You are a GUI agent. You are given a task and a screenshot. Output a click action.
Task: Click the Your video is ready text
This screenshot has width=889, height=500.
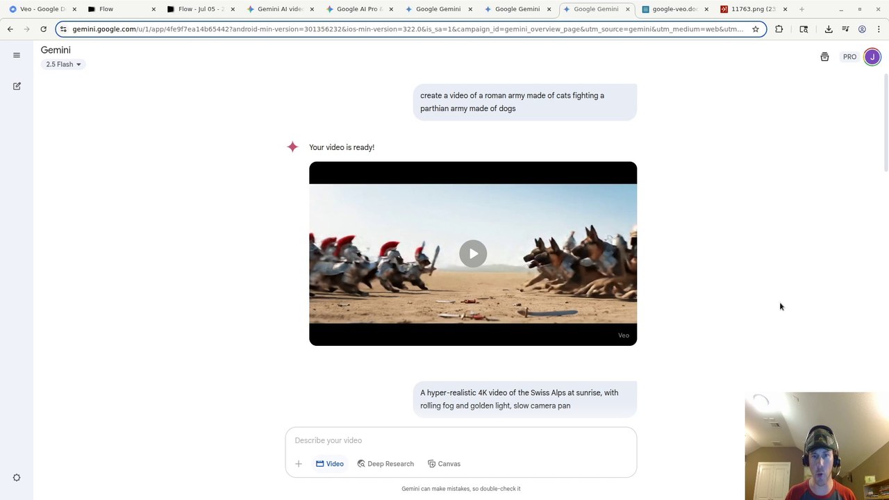(x=342, y=147)
